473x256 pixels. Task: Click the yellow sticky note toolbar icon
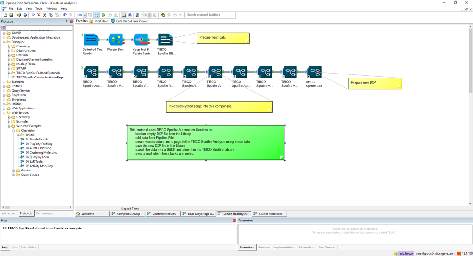coord(124,15)
